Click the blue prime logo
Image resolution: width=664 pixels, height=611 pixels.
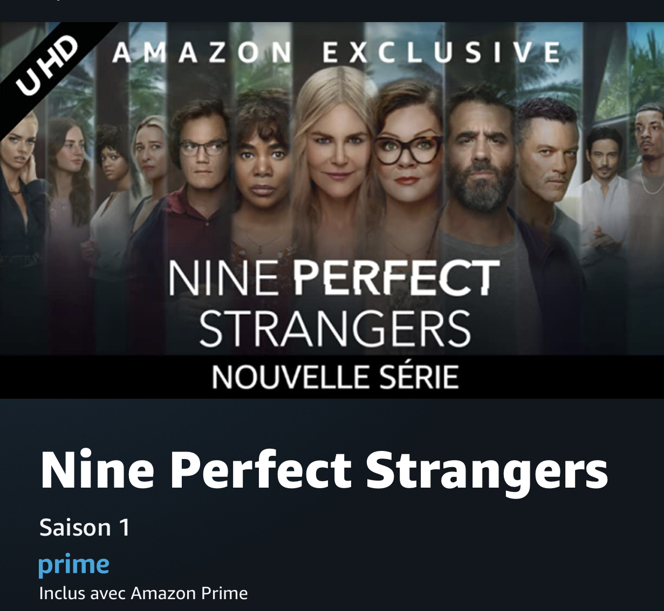click(x=74, y=565)
